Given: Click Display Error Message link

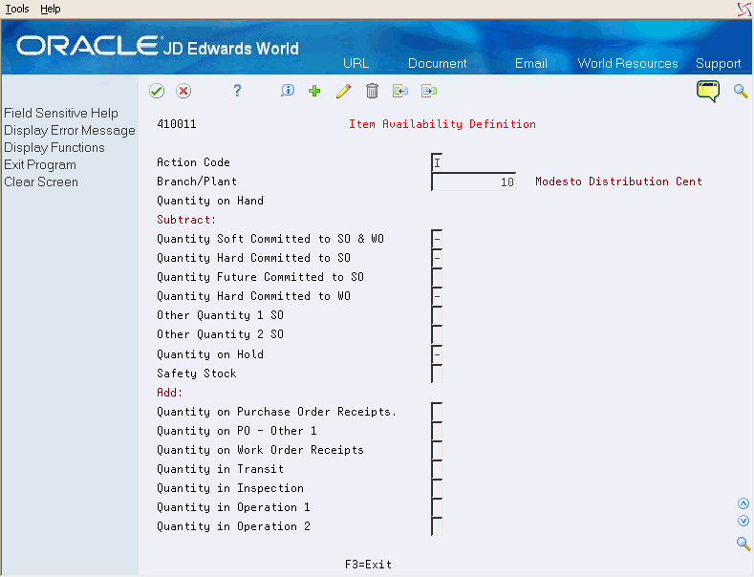Looking at the screenshot, I should (70, 130).
